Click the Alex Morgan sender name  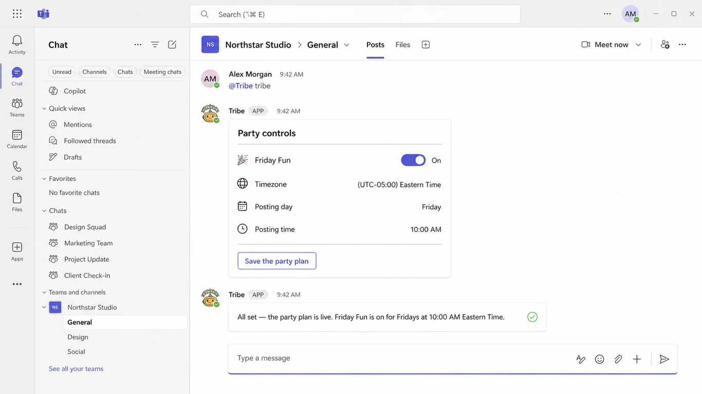250,74
